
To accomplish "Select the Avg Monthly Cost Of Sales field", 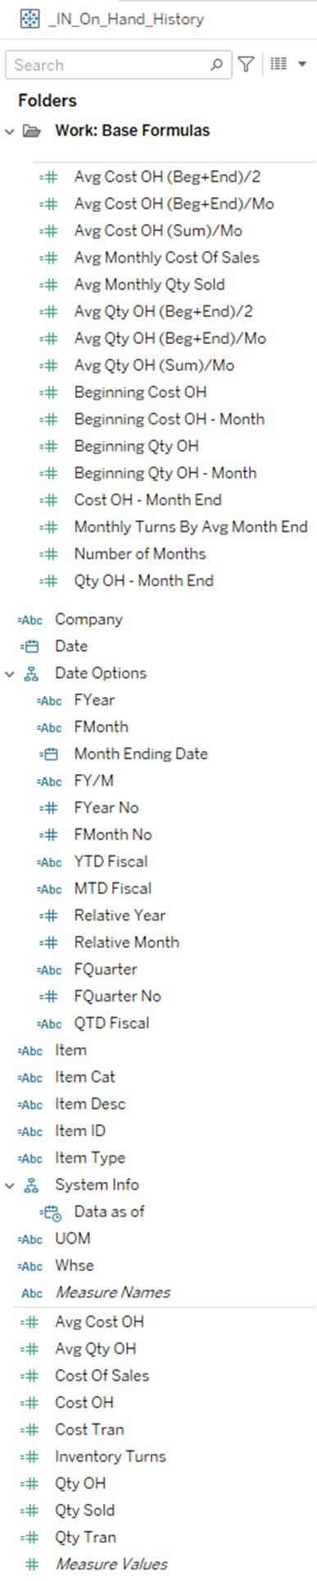I will click(x=166, y=258).
